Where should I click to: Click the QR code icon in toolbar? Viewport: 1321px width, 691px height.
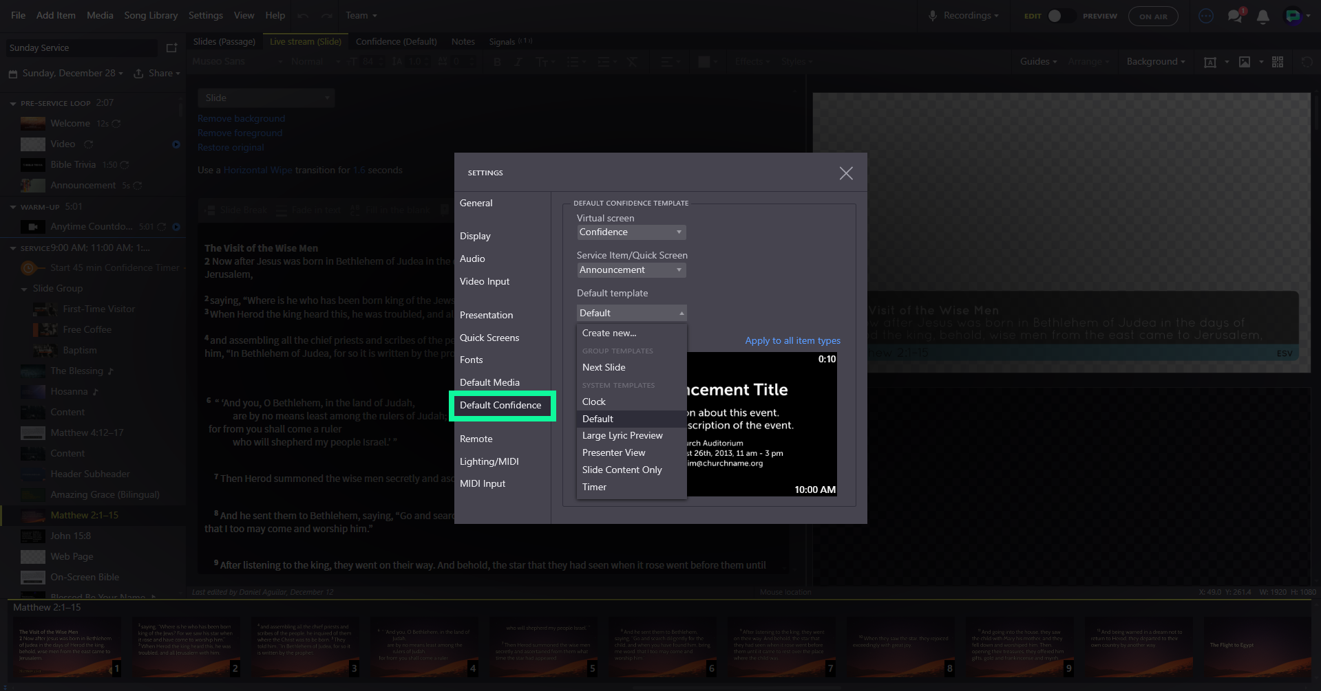[1278, 62]
